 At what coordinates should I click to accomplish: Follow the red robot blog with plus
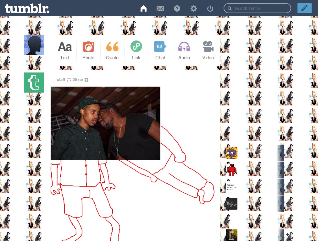[288, 170]
